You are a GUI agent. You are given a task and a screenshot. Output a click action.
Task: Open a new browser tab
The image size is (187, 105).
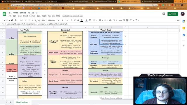click(x=166, y=2)
